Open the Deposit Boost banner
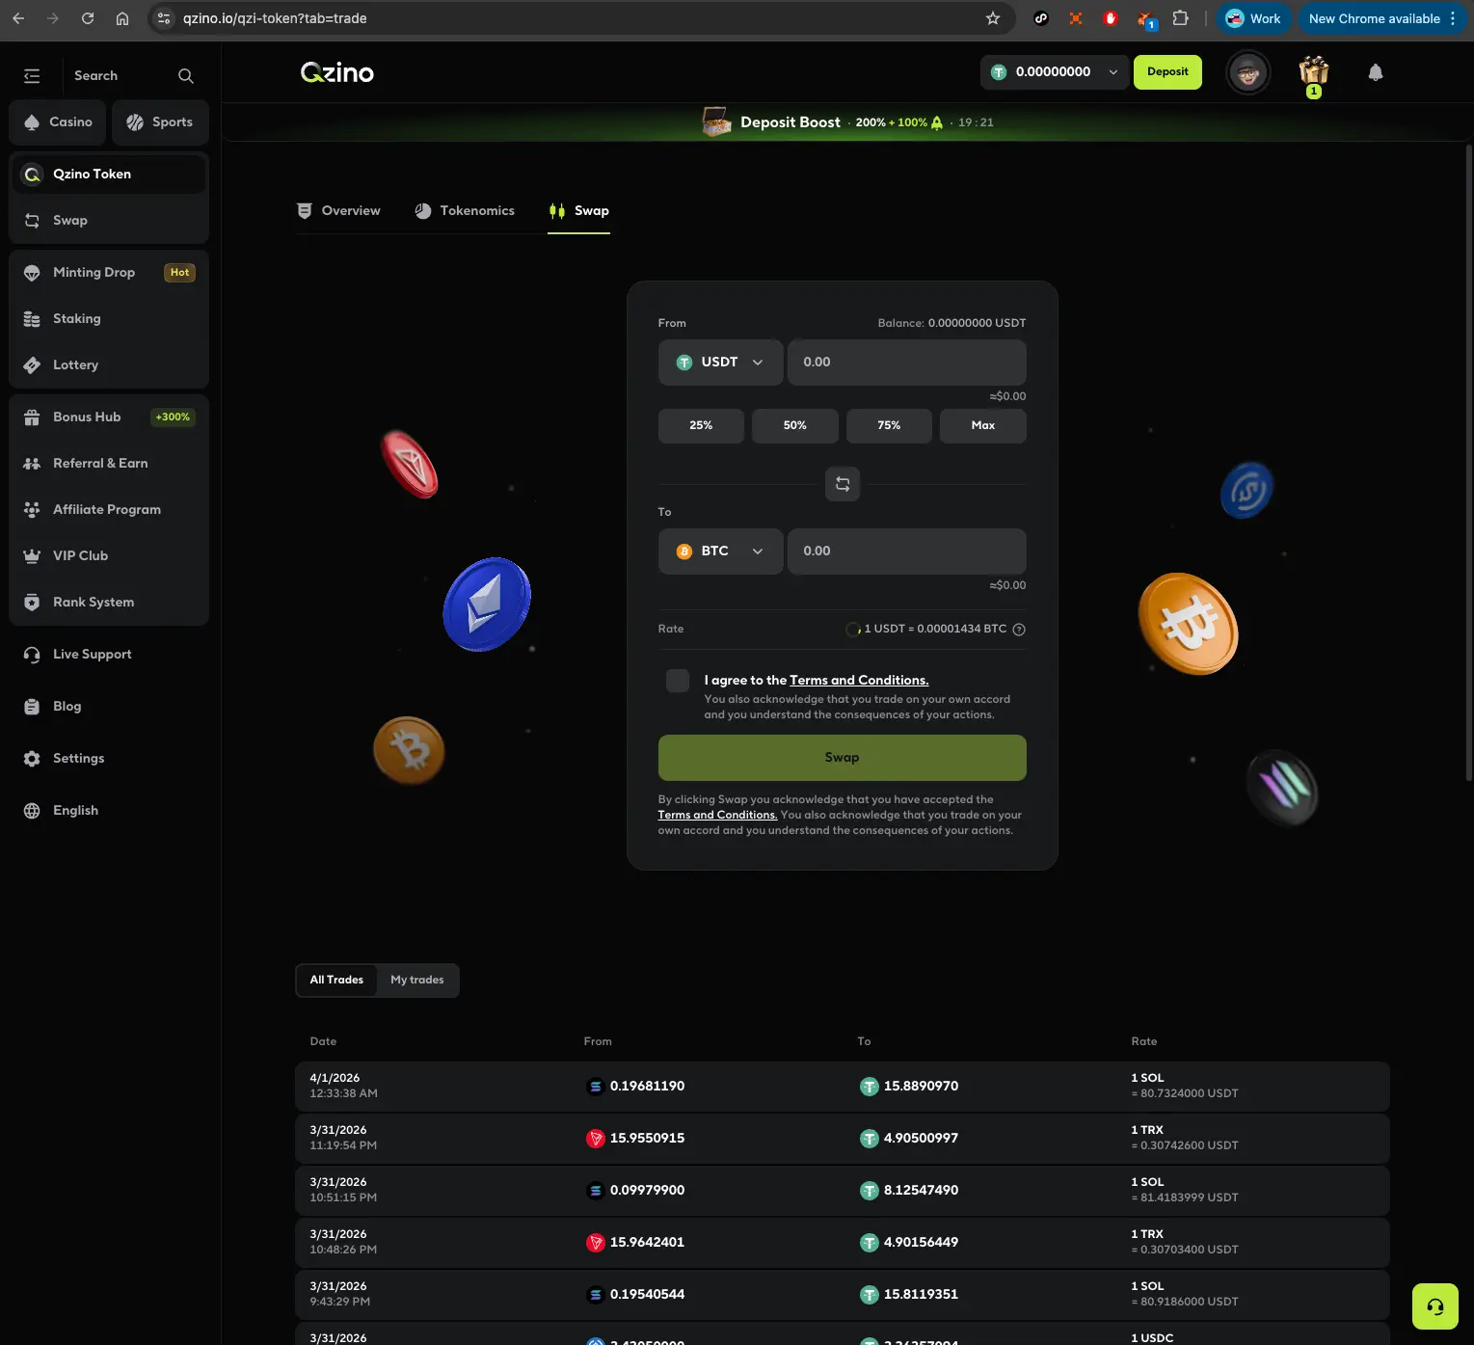The image size is (1474, 1345). tap(846, 122)
